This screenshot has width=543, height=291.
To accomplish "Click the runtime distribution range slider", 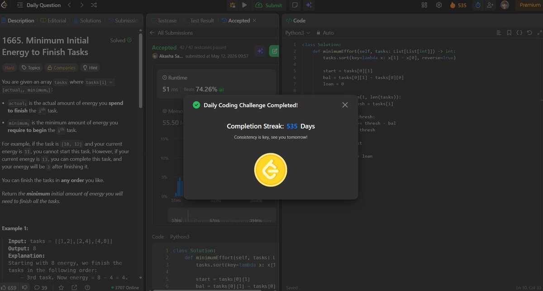I will [222, 216].
